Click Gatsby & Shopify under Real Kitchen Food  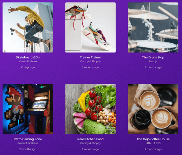click(90, 143)
